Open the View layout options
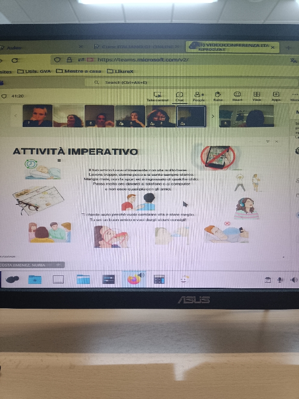 (x=257, y=97)
